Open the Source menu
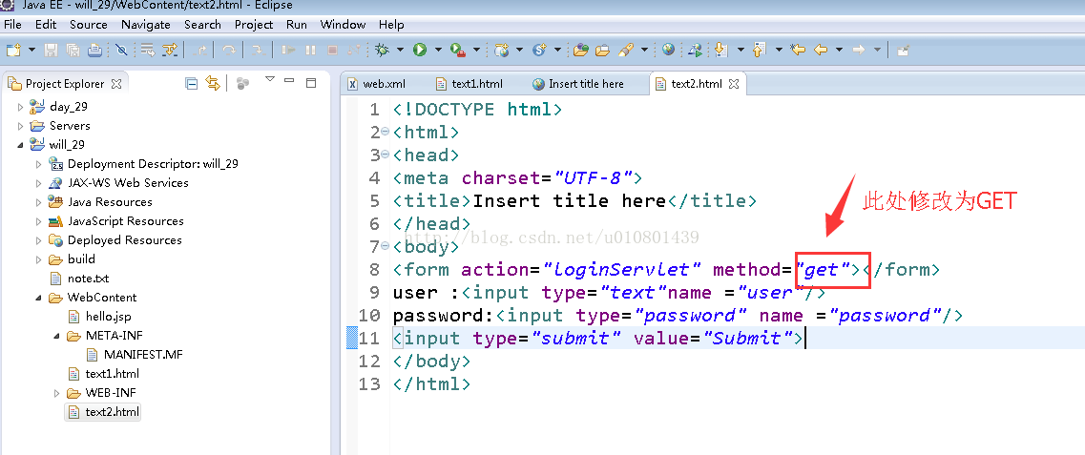1085x455 pixels. [89, 24]
